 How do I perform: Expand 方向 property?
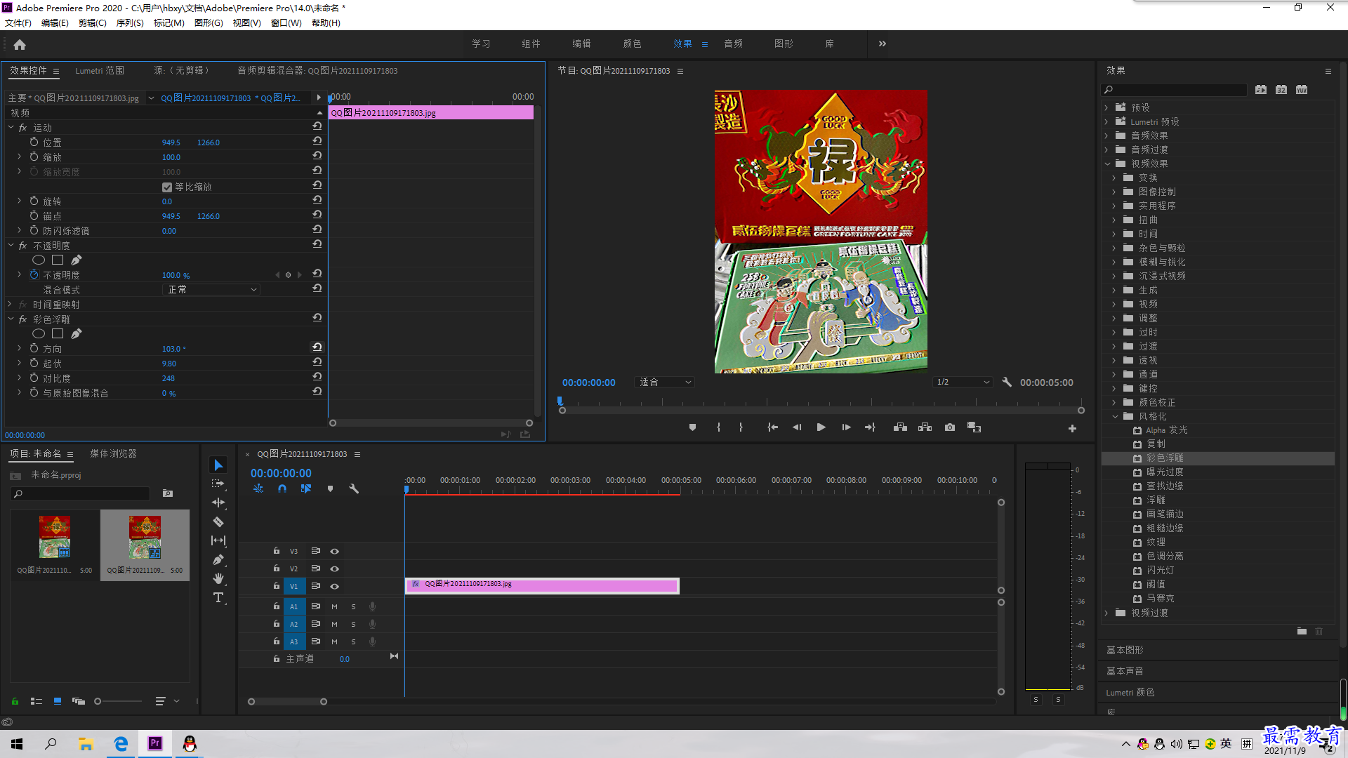tap(20, 348)
